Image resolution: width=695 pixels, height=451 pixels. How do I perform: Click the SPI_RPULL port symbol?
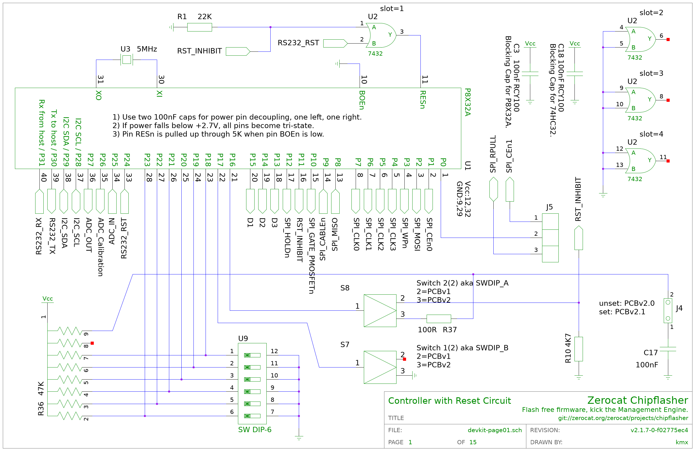[x=493, y=189]
